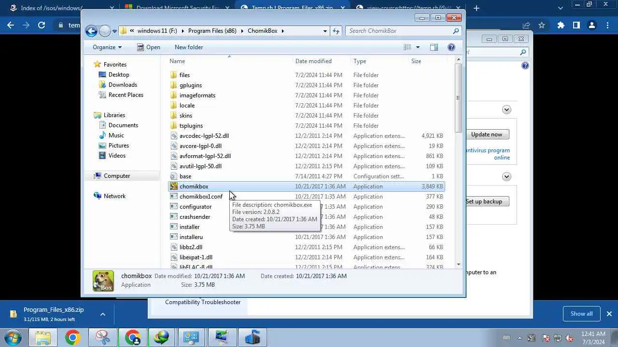
Task: Select Downloads in navigation pane
Action: 123,85
